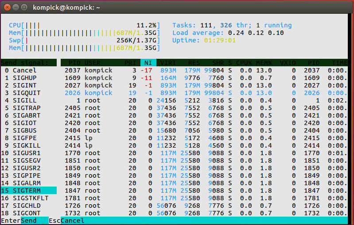Select SIGINT in the signal list
The height and width of the screenshot is (225, 354).
[x=29, y=85]
